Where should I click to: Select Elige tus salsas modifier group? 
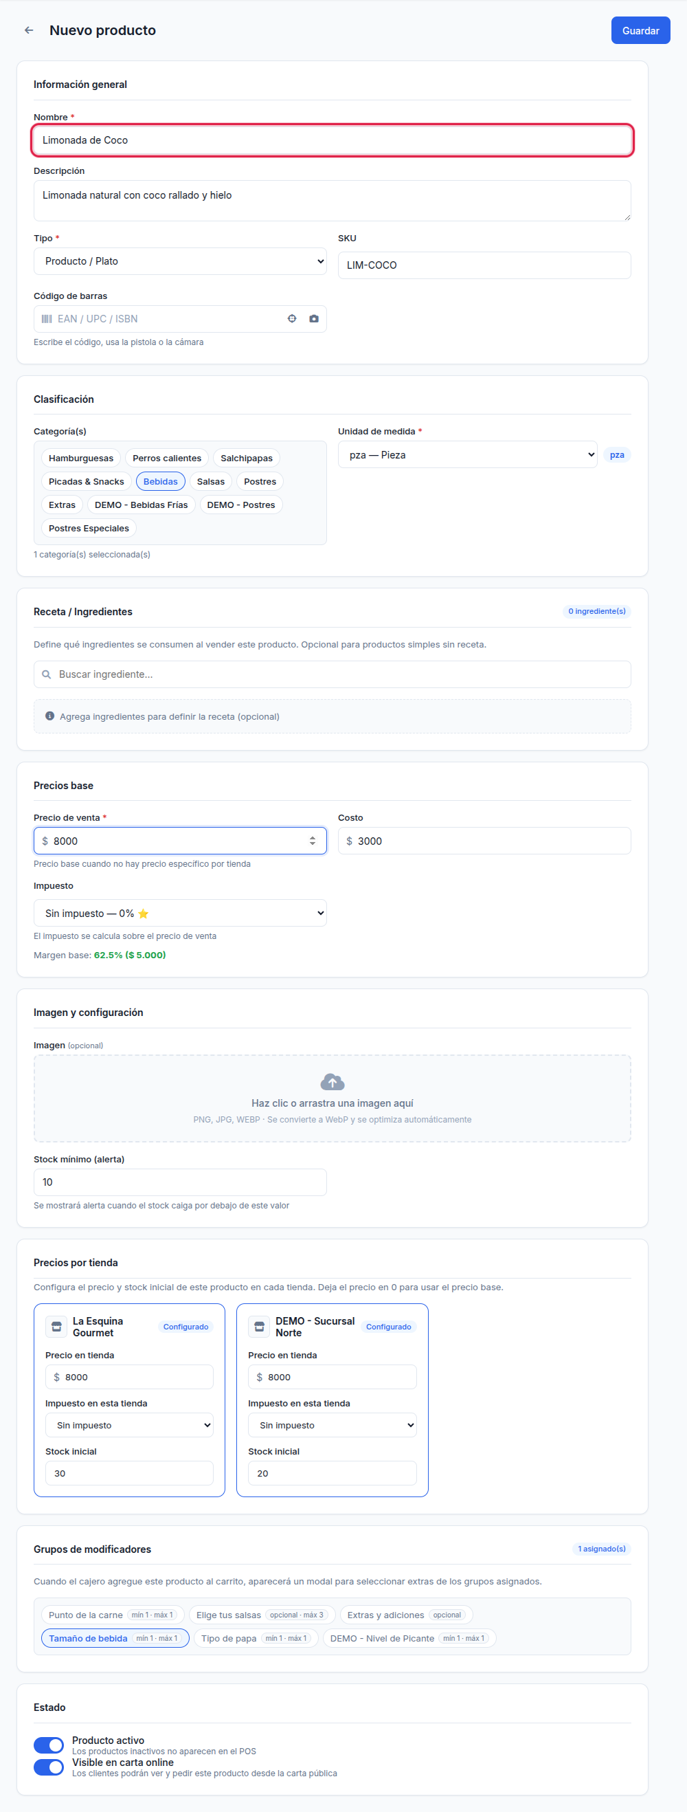click(x=262, y=1615)
